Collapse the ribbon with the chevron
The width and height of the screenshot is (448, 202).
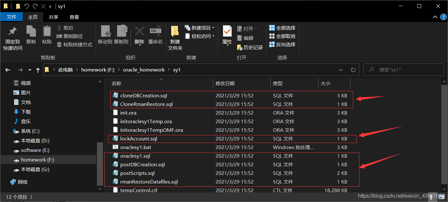(x=435, y=17)
